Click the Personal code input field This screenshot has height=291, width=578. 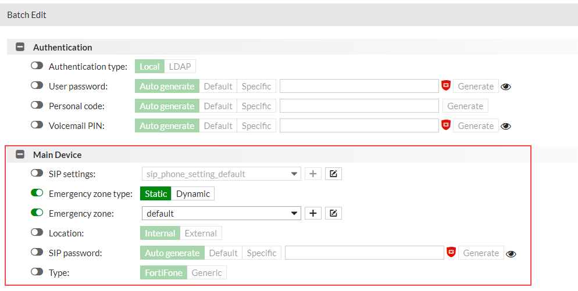359,106
